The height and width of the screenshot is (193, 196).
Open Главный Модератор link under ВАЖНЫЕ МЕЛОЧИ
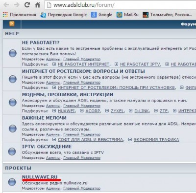coord(82,134)
